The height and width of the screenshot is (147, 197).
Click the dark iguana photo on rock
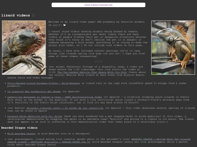point(24,48)
